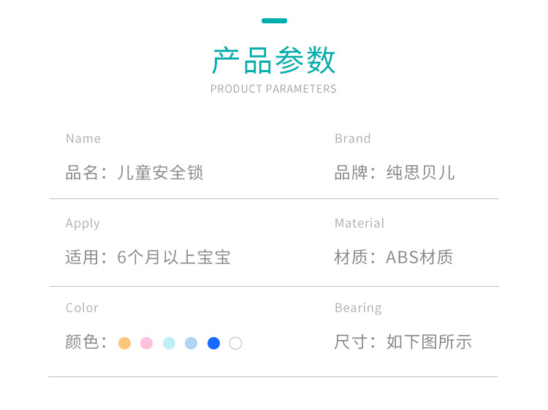The width and height of the screenshot is (548, 410).
Task: Click the 适用：6个月以上宝宝 text
Action: (148, 258)
